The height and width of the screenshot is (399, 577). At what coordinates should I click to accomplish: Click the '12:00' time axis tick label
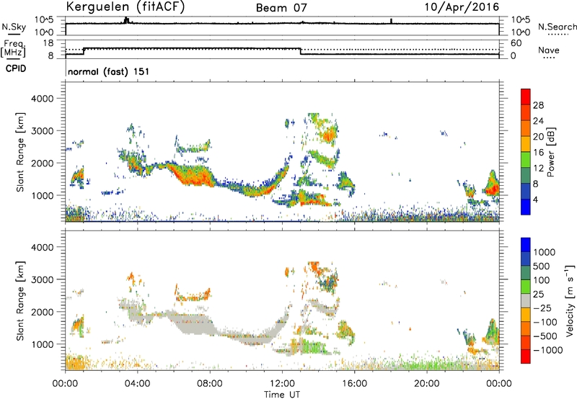[x=282, y=384]
